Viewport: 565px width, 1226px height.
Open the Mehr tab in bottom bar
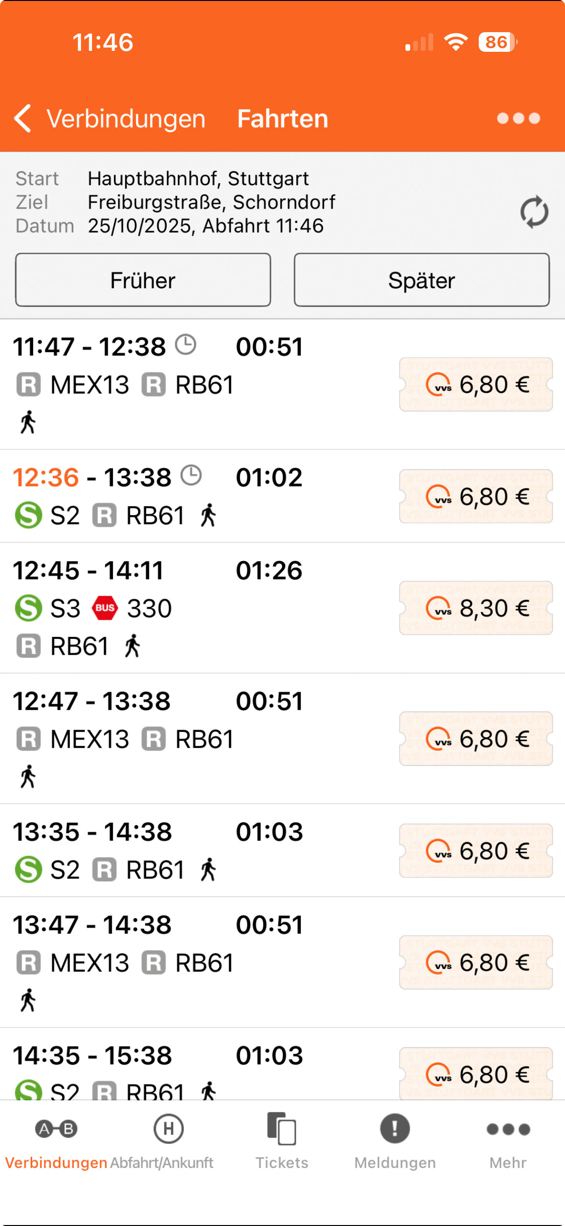(508, 1140)
